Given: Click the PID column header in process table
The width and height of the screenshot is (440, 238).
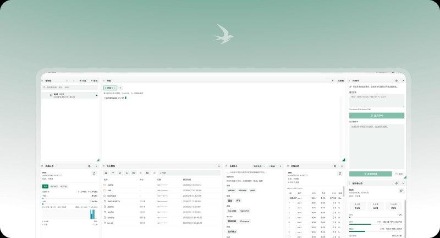Looking at the screenshot, I should (x=290, y=193).
